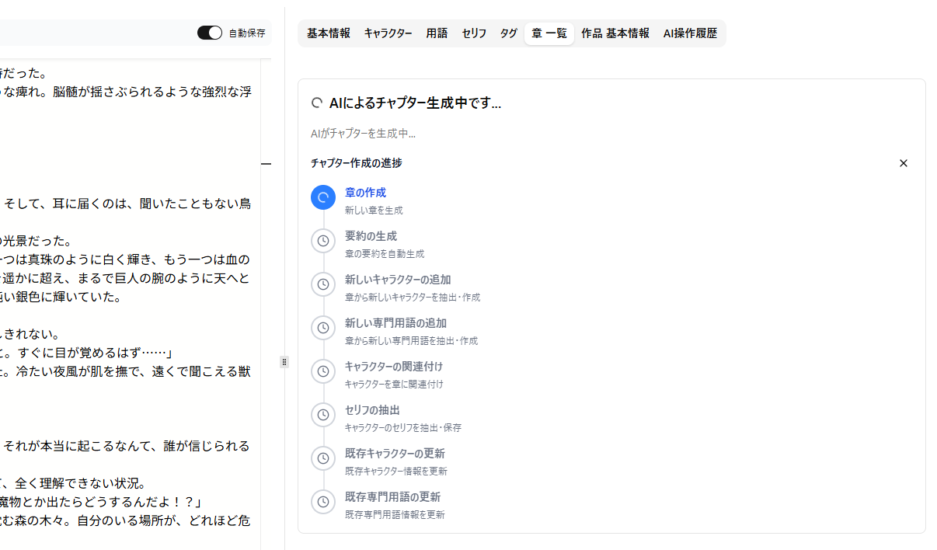Click clock icon beside 既存キャラクターの更新
The image size is (937, 550).
(x=323, y=458)
